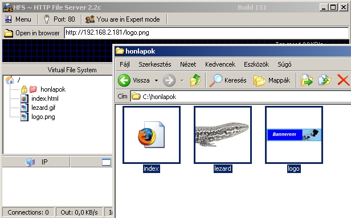The image size is (351, 218).
Task: Click the lock icon beside honlapok
Action: click(24, 89)
